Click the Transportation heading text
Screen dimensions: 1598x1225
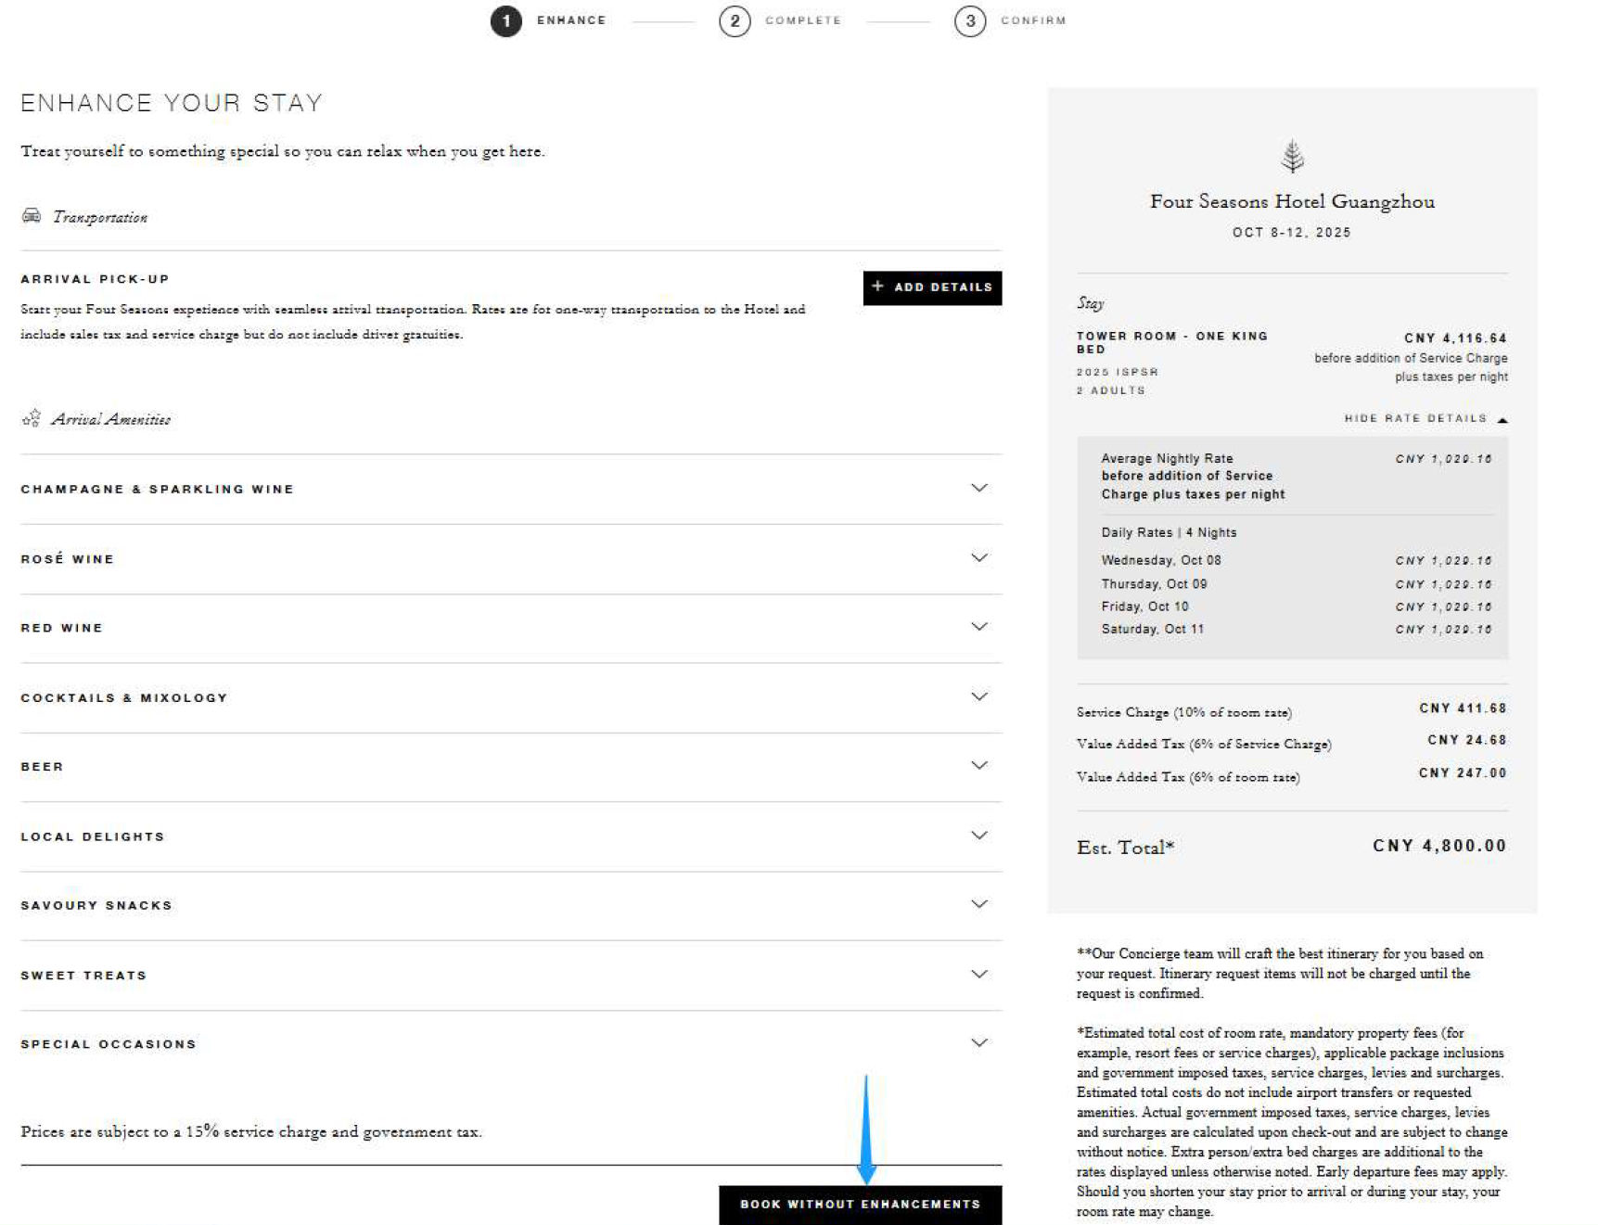(100, 217)
